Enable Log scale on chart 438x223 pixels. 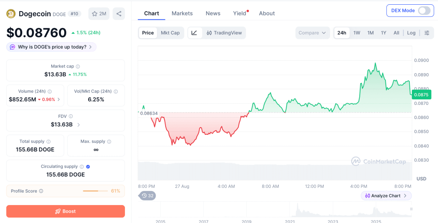pos(411,33)
